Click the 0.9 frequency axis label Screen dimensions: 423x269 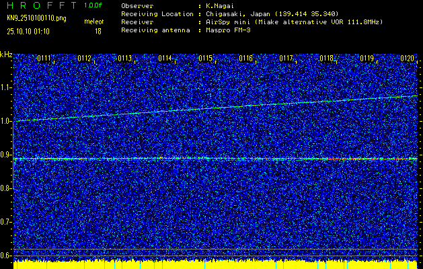6,155
